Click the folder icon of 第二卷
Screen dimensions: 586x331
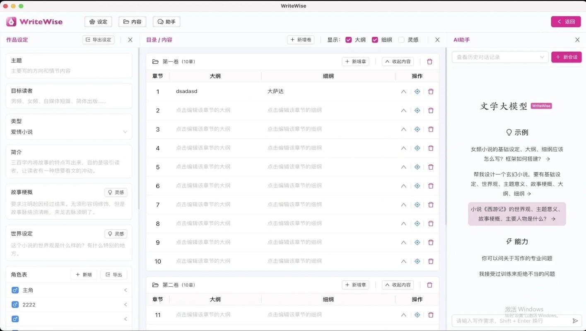pos(155,285)
